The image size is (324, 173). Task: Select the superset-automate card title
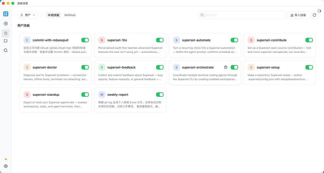(x=196, y=40)
